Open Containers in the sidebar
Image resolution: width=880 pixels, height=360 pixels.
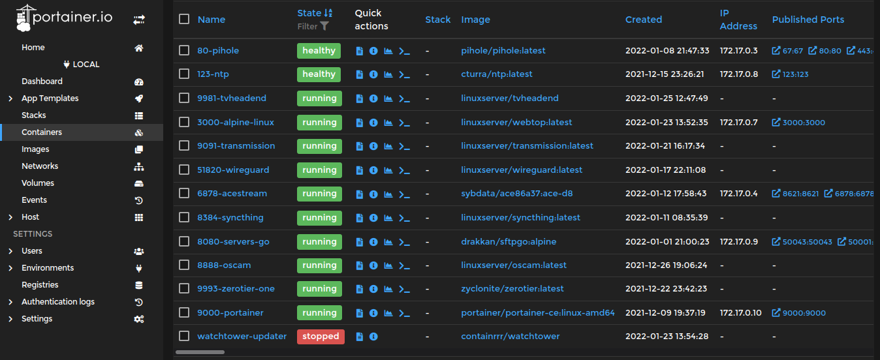[x=82, y=132]
